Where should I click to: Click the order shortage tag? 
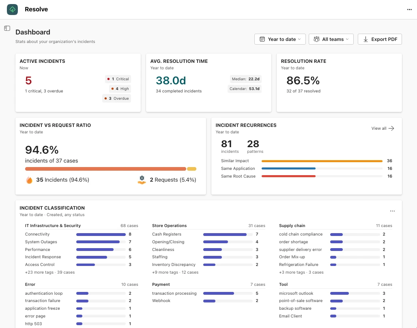[293, 242]
